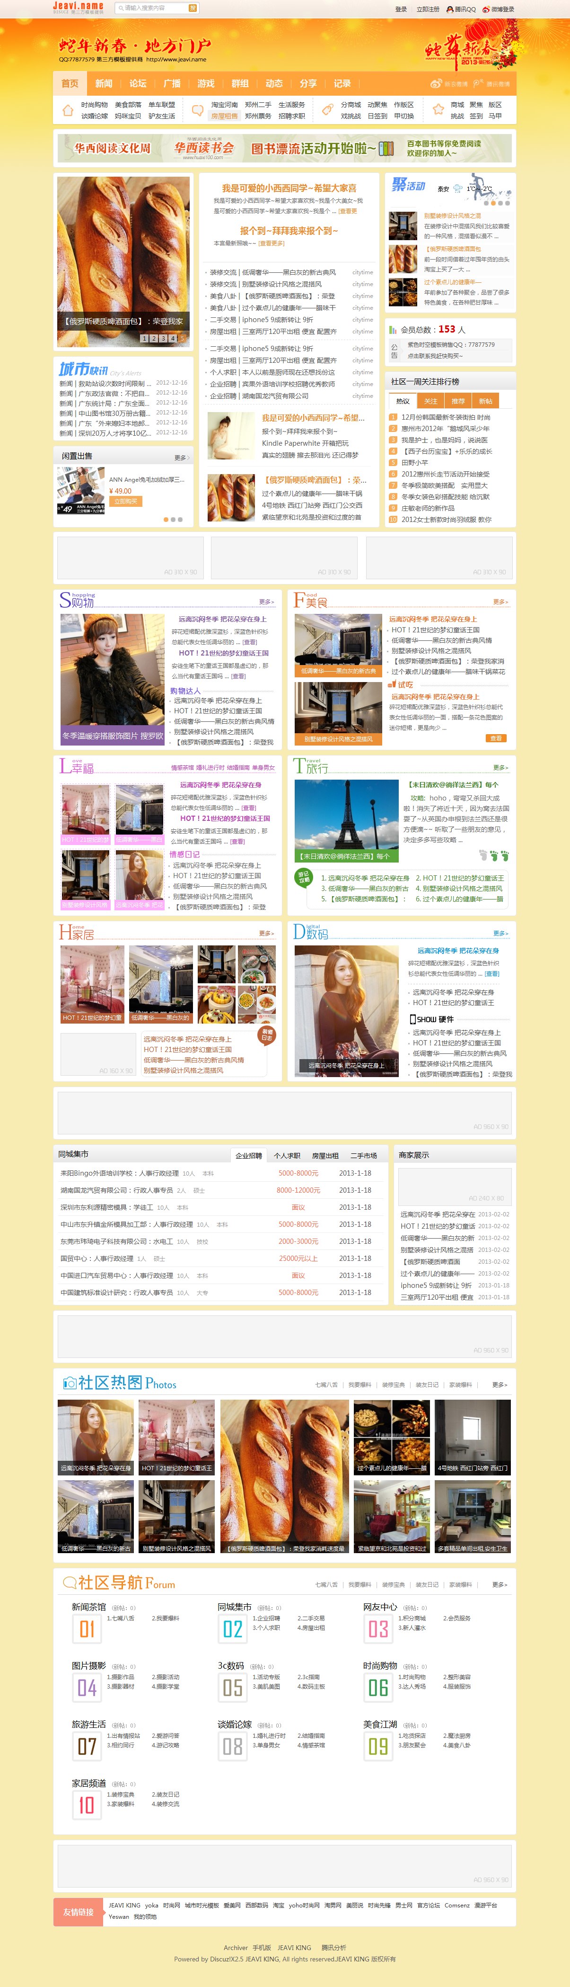The height and width of the screenshot is (1987, 570).
Task: Open forum board icon numbered 08
Action: coord(233,1746)
